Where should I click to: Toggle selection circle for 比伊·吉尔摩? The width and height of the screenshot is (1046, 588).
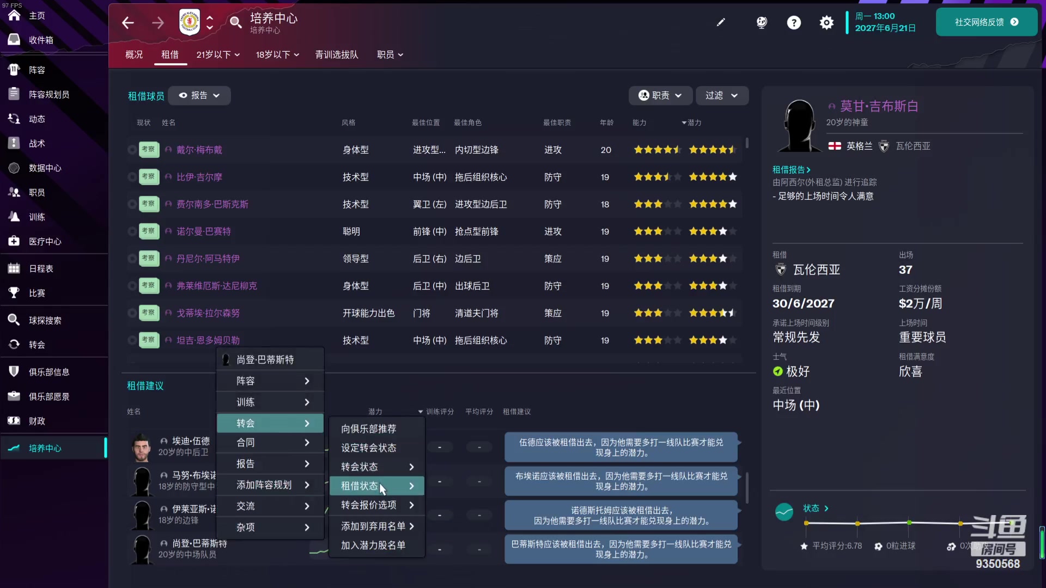pos(132,177)
